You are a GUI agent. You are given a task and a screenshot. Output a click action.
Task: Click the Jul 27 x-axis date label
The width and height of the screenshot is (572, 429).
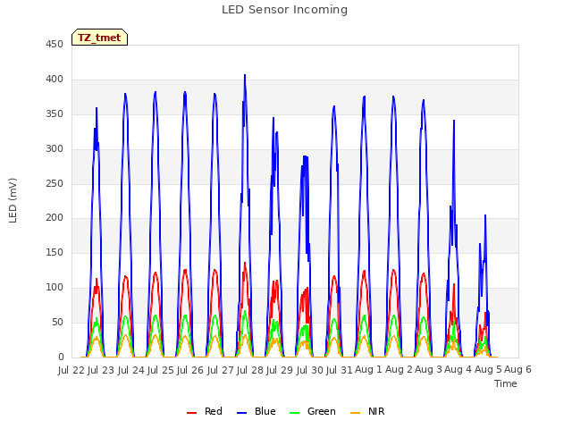point(221,370)
